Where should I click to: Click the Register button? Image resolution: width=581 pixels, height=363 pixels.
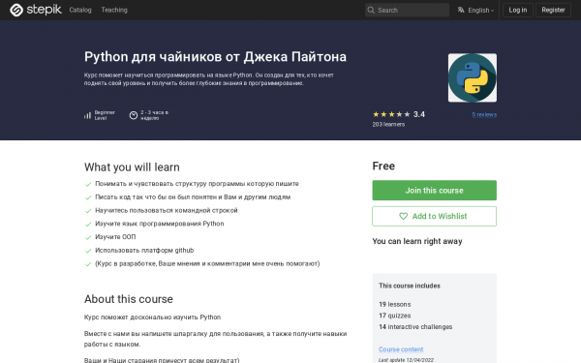(x=553, y=10)
